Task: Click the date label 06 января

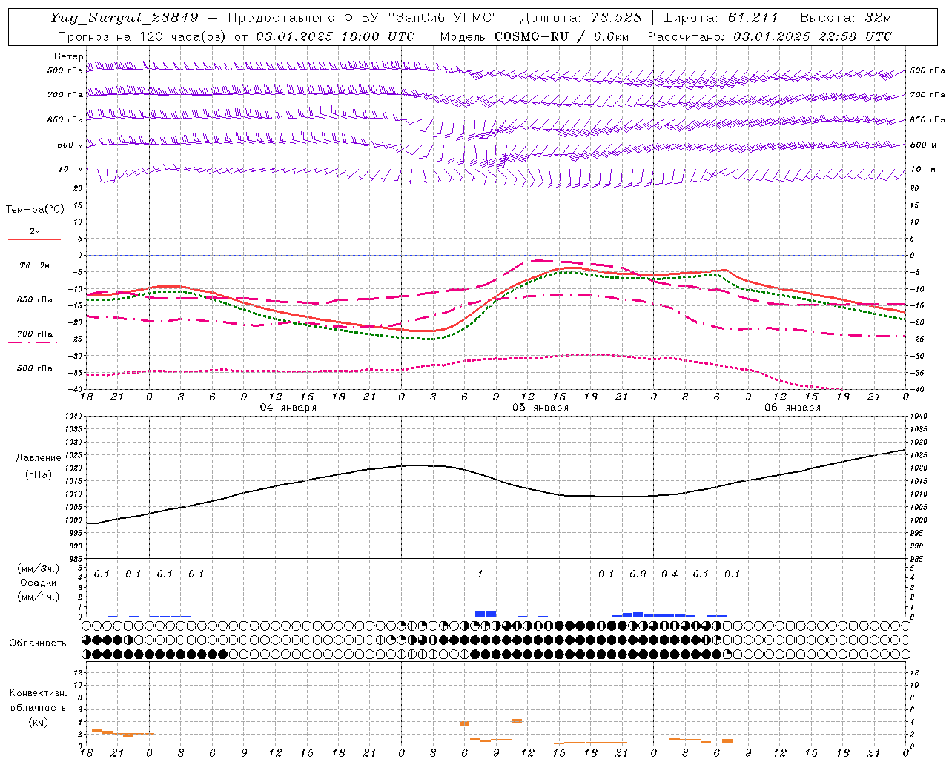Action: click(x=793, y=408)
